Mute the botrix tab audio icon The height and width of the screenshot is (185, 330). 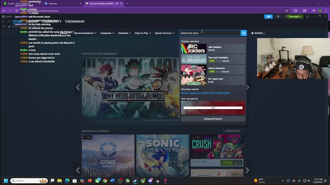coord(117,4)
